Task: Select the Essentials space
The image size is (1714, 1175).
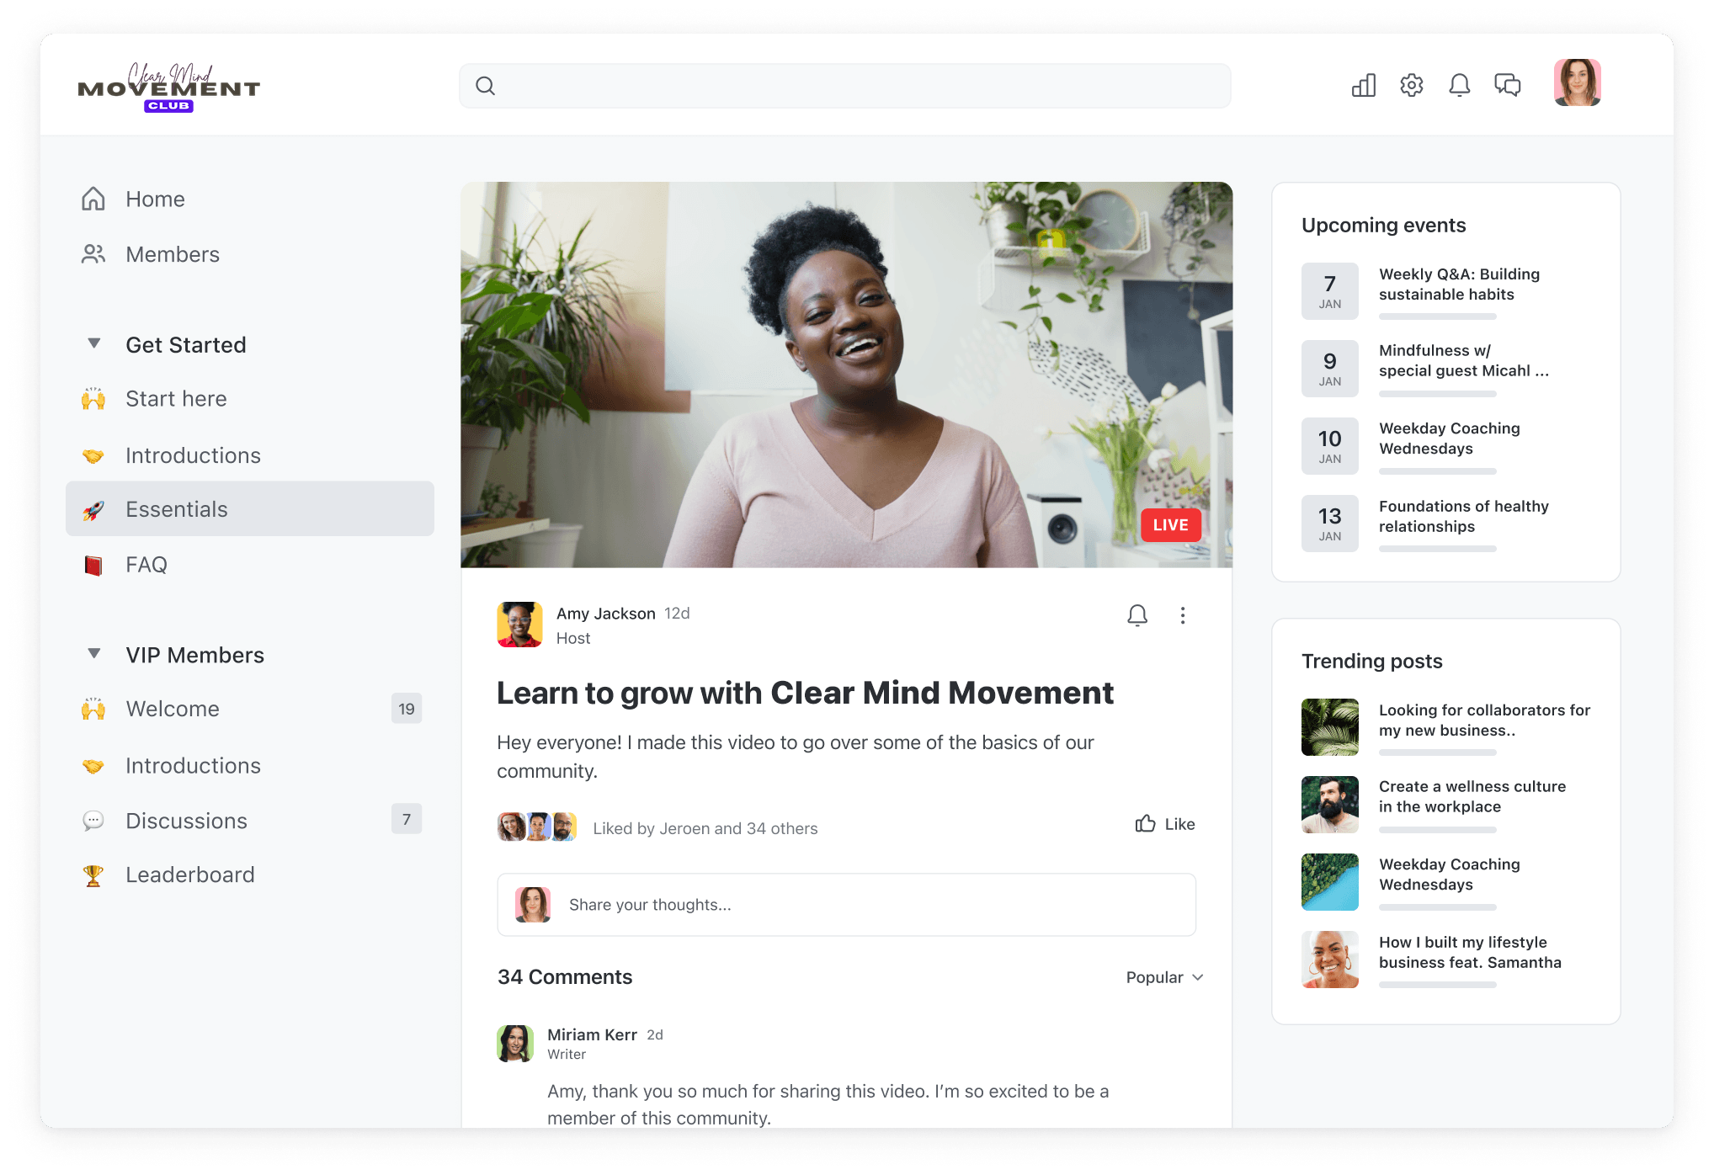Action: [x=250, y=509]
